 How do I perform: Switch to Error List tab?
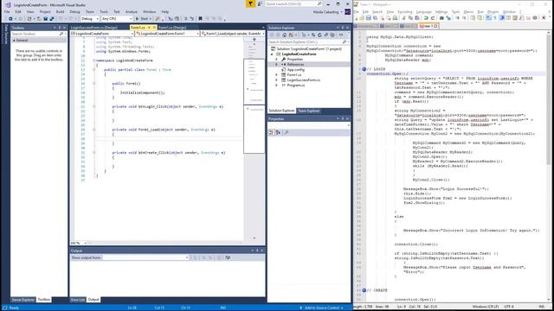point(78,300)
